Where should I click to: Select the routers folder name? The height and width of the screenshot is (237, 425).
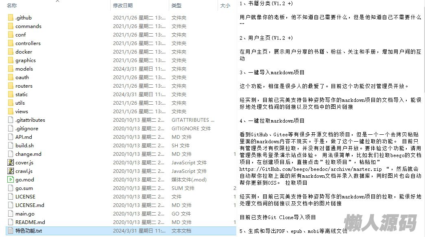coord(24,86)
